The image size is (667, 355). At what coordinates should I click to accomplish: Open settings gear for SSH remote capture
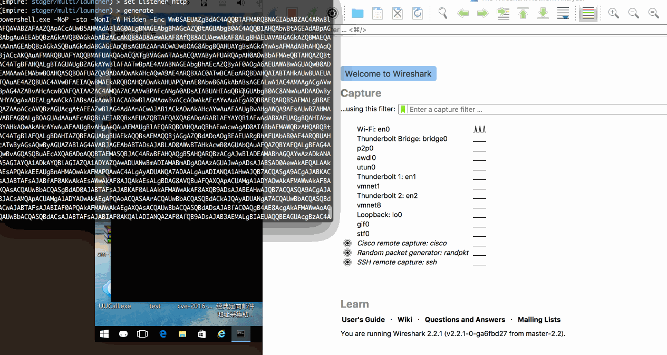(x=347, y=262)
